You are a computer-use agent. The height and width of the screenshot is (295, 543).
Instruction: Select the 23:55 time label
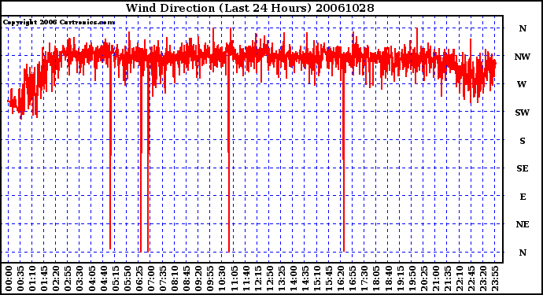pyautogui.click(x=495, y=278)
